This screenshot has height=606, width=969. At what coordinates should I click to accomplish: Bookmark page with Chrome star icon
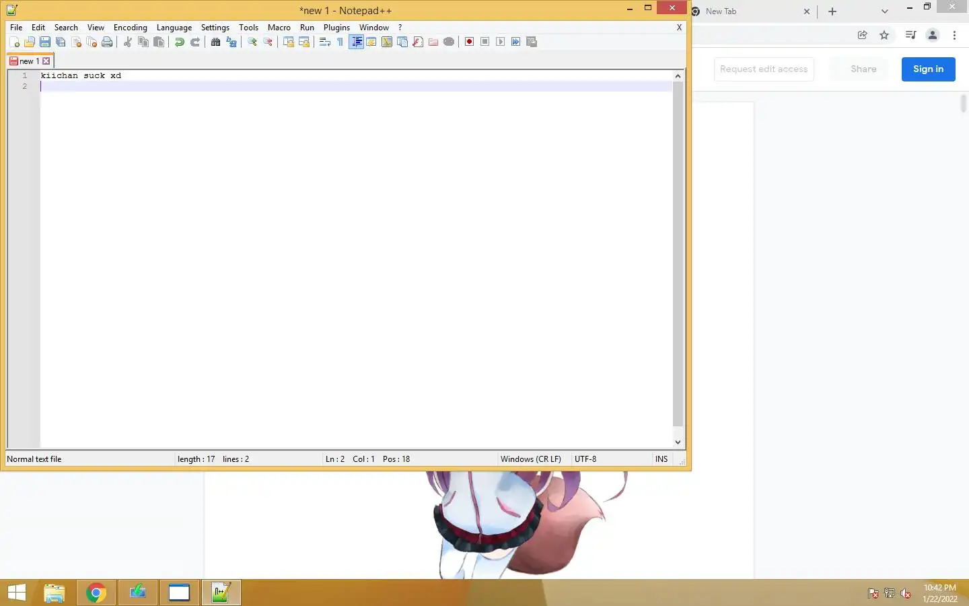(884, 35)
